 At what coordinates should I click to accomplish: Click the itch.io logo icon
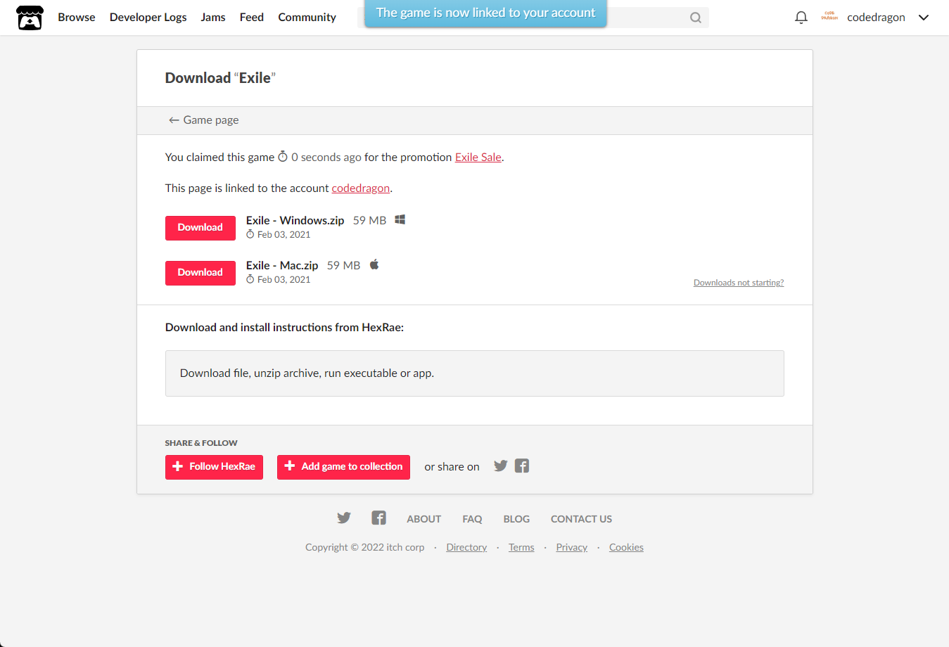[30, 18]
